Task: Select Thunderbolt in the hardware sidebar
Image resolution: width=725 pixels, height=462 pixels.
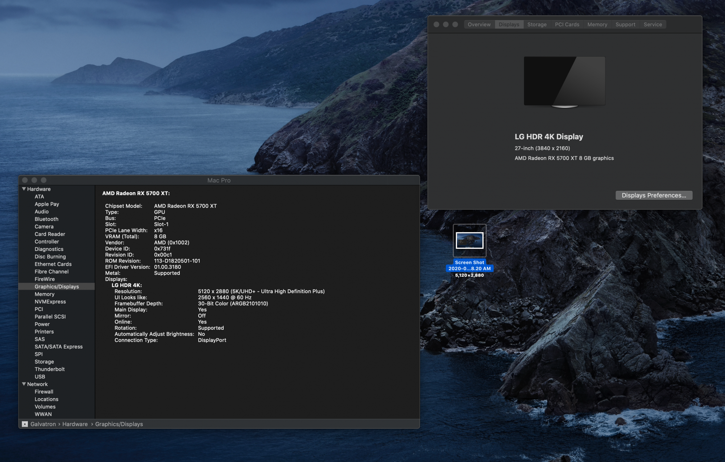Action: (x=50, y=369)
